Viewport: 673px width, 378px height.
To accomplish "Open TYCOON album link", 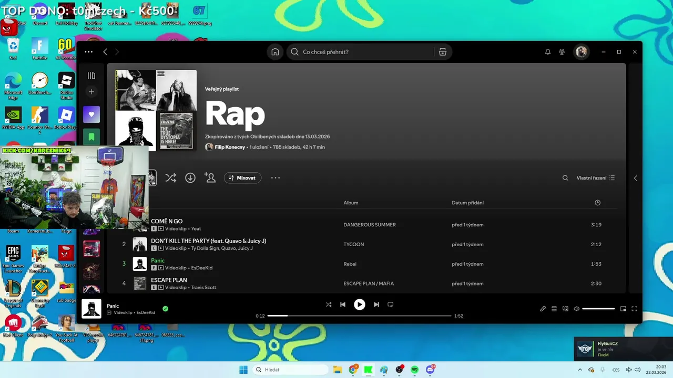I will pyautogui.click(x=354, y=244).
